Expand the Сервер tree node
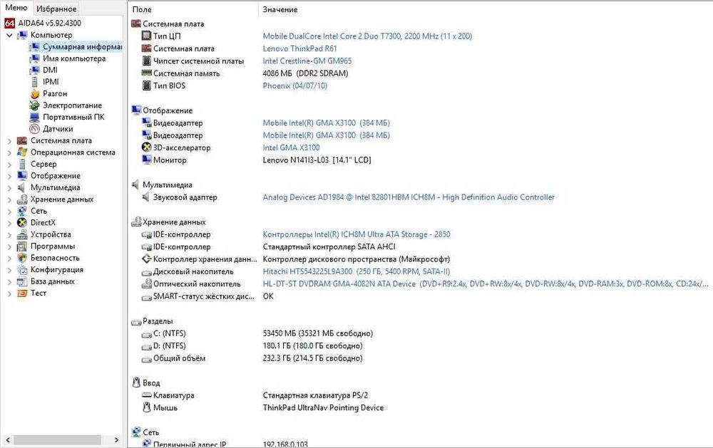 (9, 165)
